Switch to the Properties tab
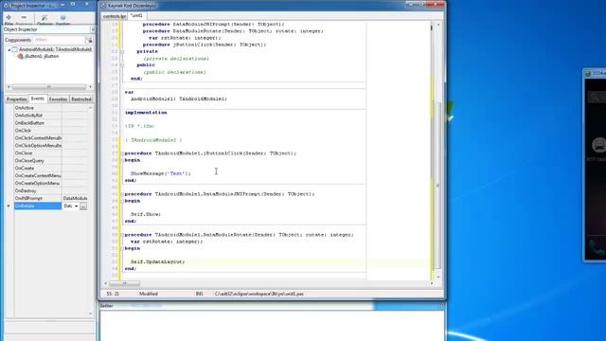This screenshot has height=341, width=606. pyautogui.click(x=17, y=99)
